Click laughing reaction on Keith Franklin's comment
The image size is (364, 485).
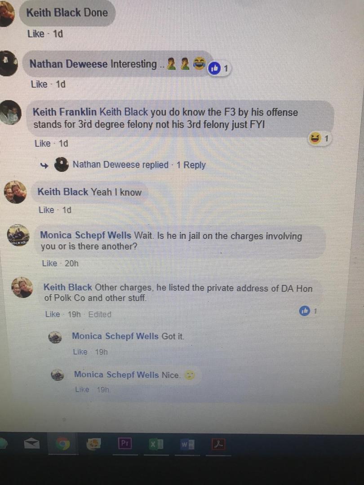(x=315, y=138)
